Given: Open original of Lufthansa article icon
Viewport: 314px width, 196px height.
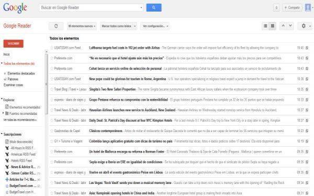Looking at the screenshot, I should [307, 48].
